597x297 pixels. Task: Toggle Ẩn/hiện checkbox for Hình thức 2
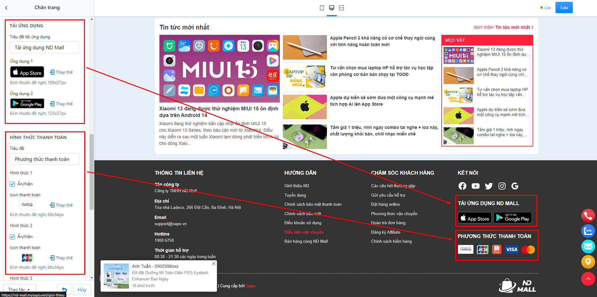[x=12, y=237]
